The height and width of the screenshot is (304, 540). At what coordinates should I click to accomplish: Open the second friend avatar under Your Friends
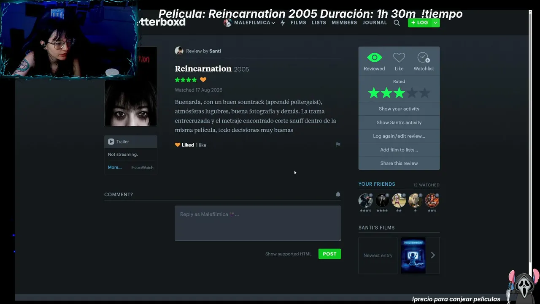[382, 200]
